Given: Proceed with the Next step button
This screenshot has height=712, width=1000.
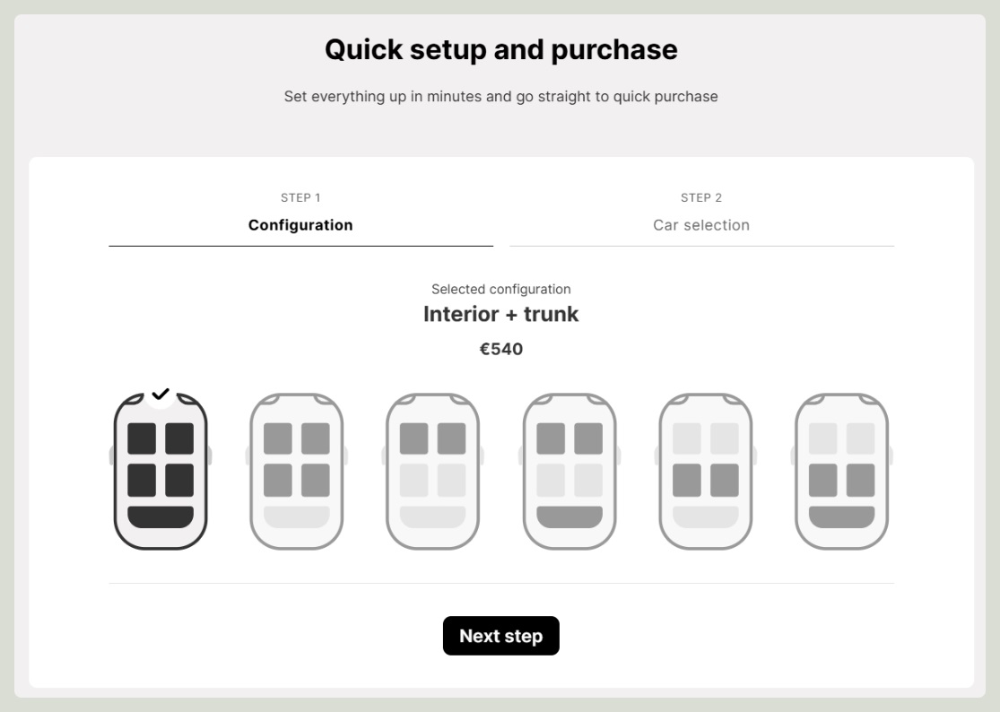Looking at the screenshot, I should pos(501,636).
